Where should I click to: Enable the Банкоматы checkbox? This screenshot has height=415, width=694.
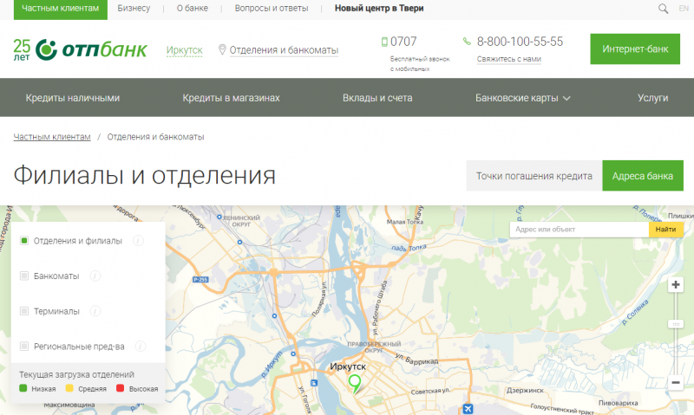tap(24, 276)
